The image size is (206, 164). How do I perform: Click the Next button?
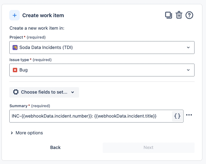tap(148, 148)
